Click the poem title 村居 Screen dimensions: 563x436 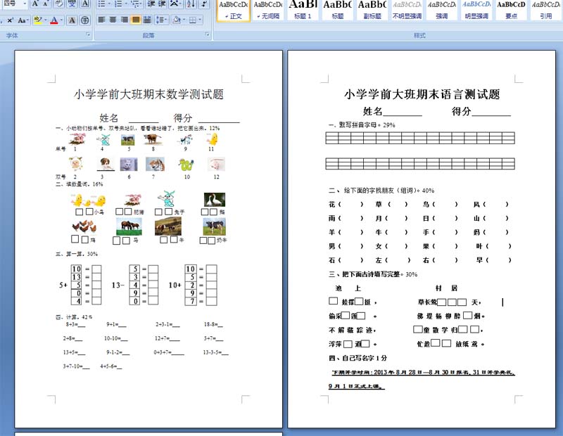[446, 288]
